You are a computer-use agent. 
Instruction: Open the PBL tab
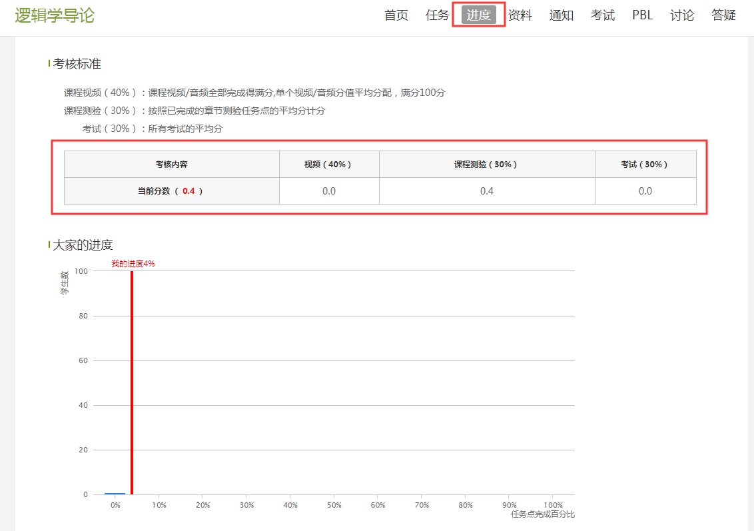643,15
